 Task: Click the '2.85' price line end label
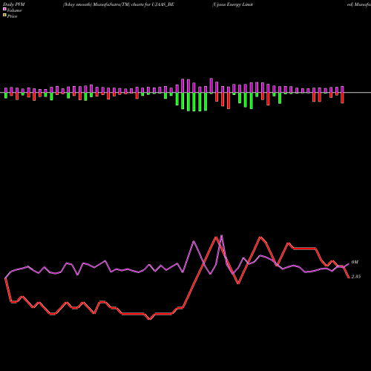pos(356,277)
